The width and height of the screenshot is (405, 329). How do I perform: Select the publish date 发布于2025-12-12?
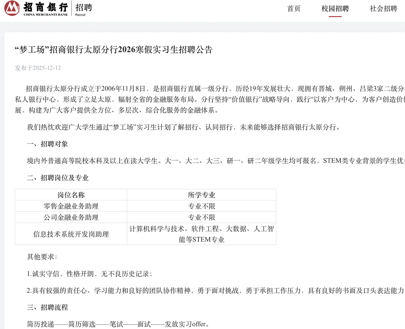37,68
